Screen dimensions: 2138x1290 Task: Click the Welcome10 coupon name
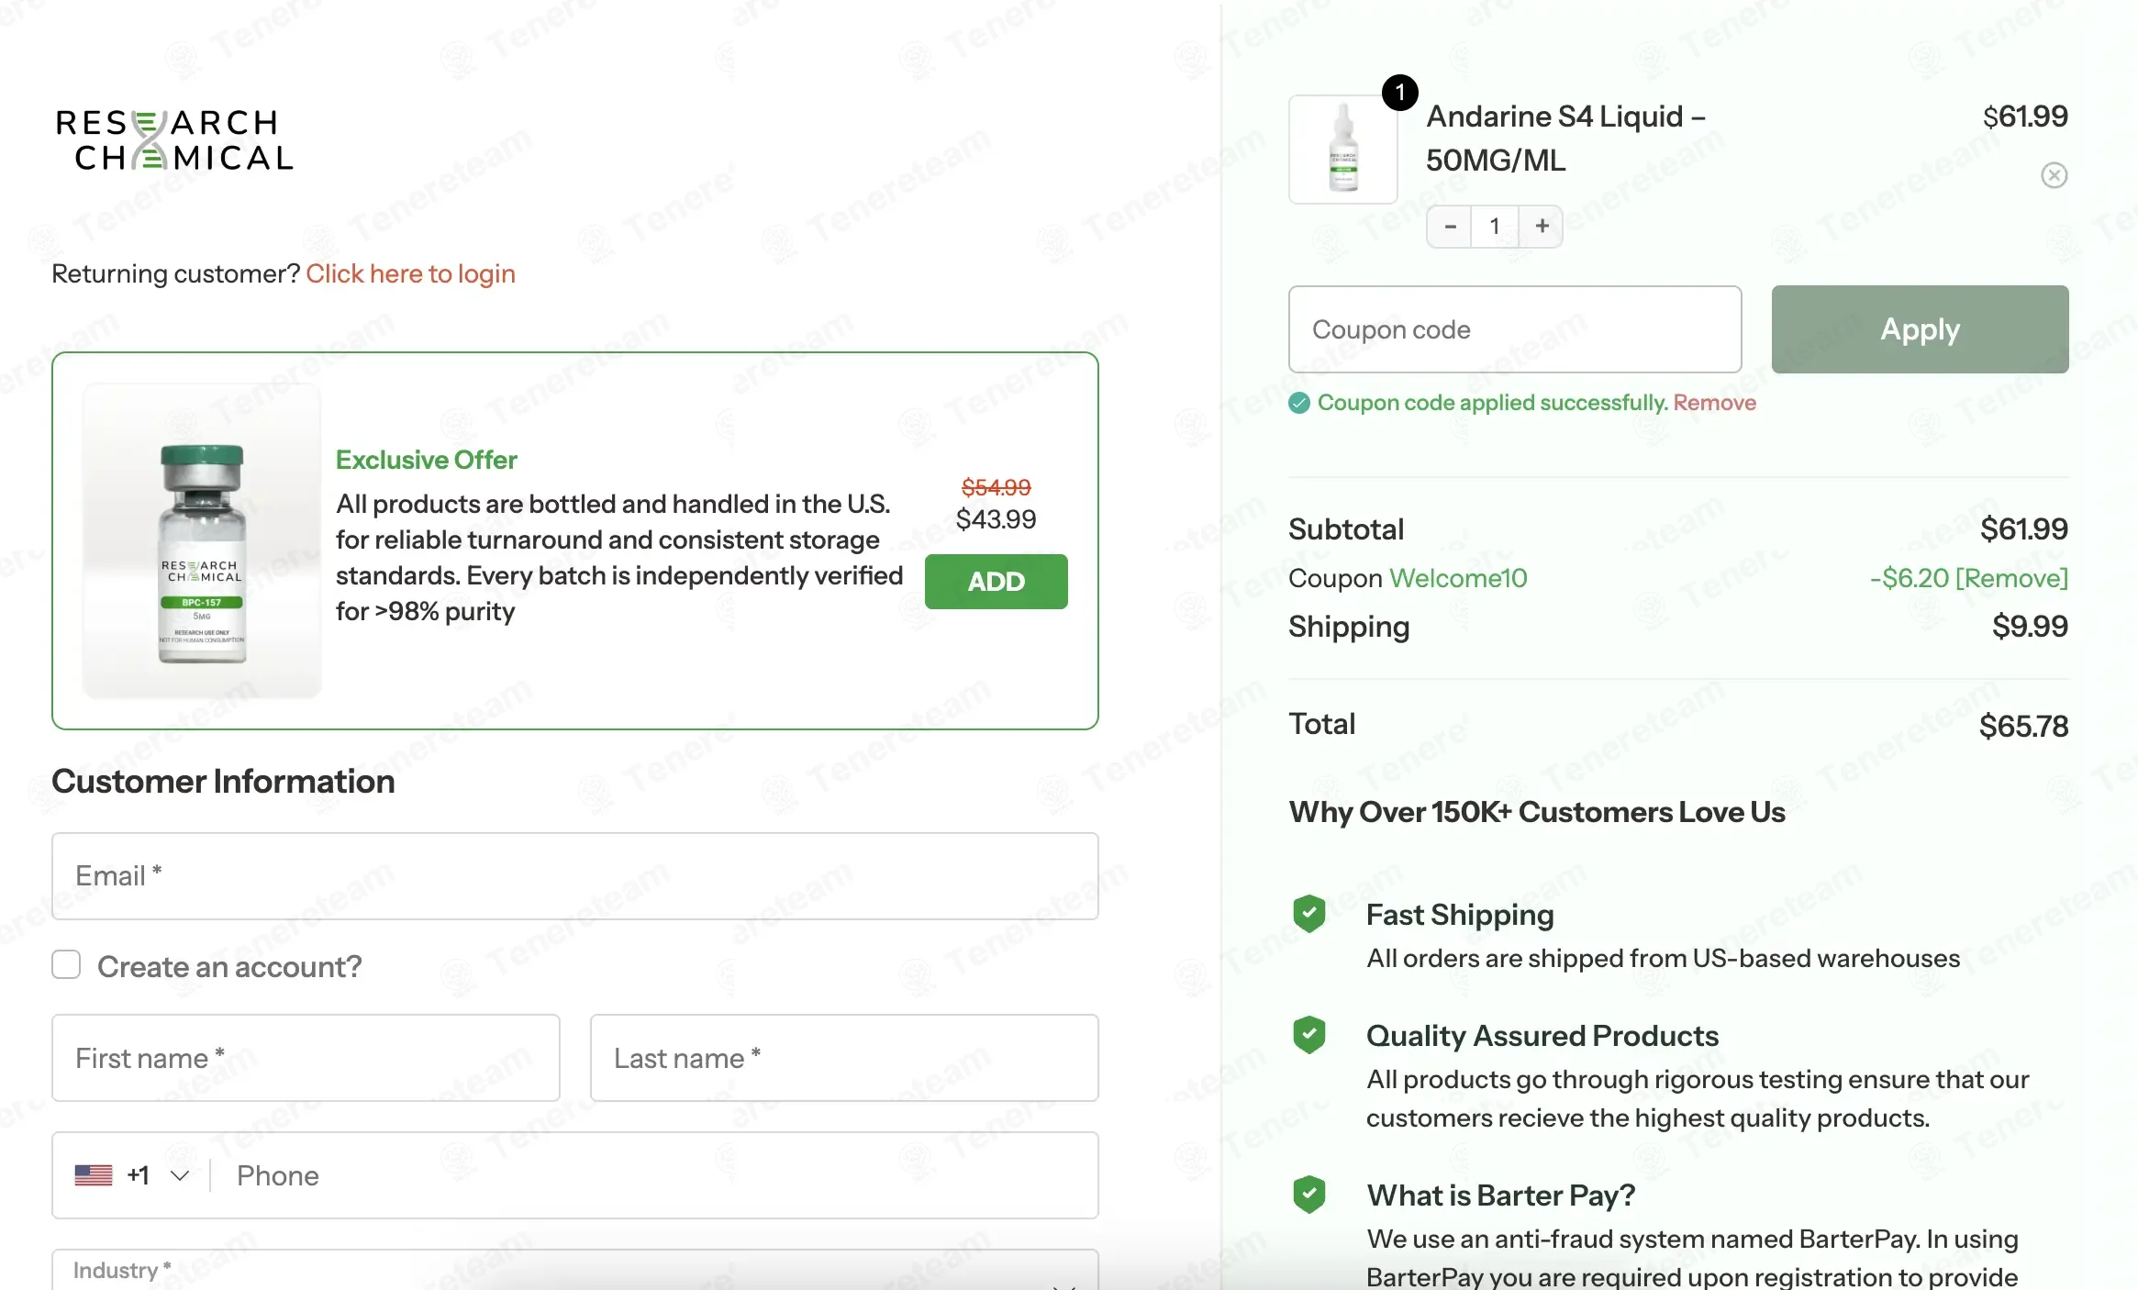[1458, 578]
